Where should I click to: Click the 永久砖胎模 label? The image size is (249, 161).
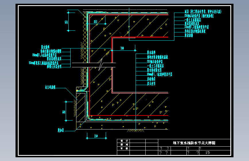pyautogui.click(x=50, y=87)
